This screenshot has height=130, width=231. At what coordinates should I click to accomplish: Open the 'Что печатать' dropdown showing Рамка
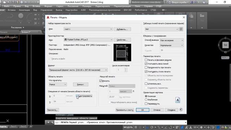tap(58, 84)
